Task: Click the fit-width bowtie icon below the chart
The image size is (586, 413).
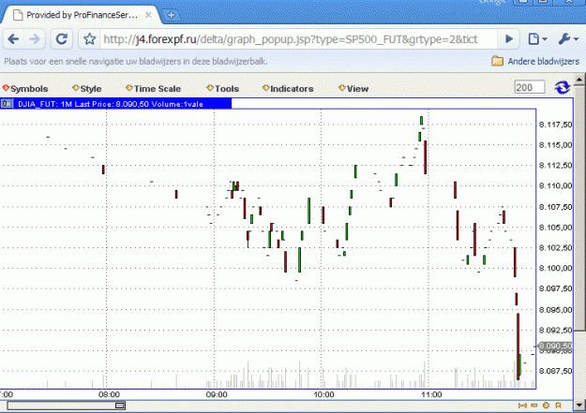Action: [522, 406]
